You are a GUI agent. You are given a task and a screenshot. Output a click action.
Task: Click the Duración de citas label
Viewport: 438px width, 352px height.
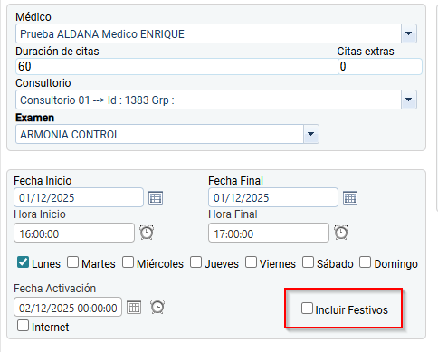[57, 52]
